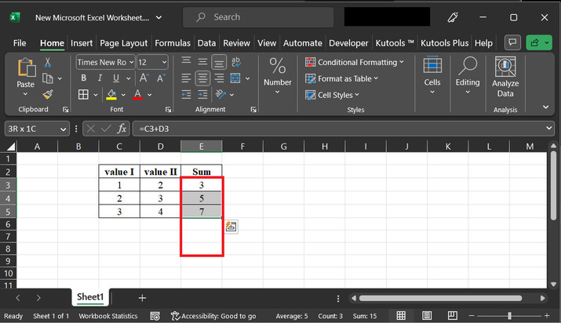
Task: Click the macro recording icon in the status bar
Action: 155,316
